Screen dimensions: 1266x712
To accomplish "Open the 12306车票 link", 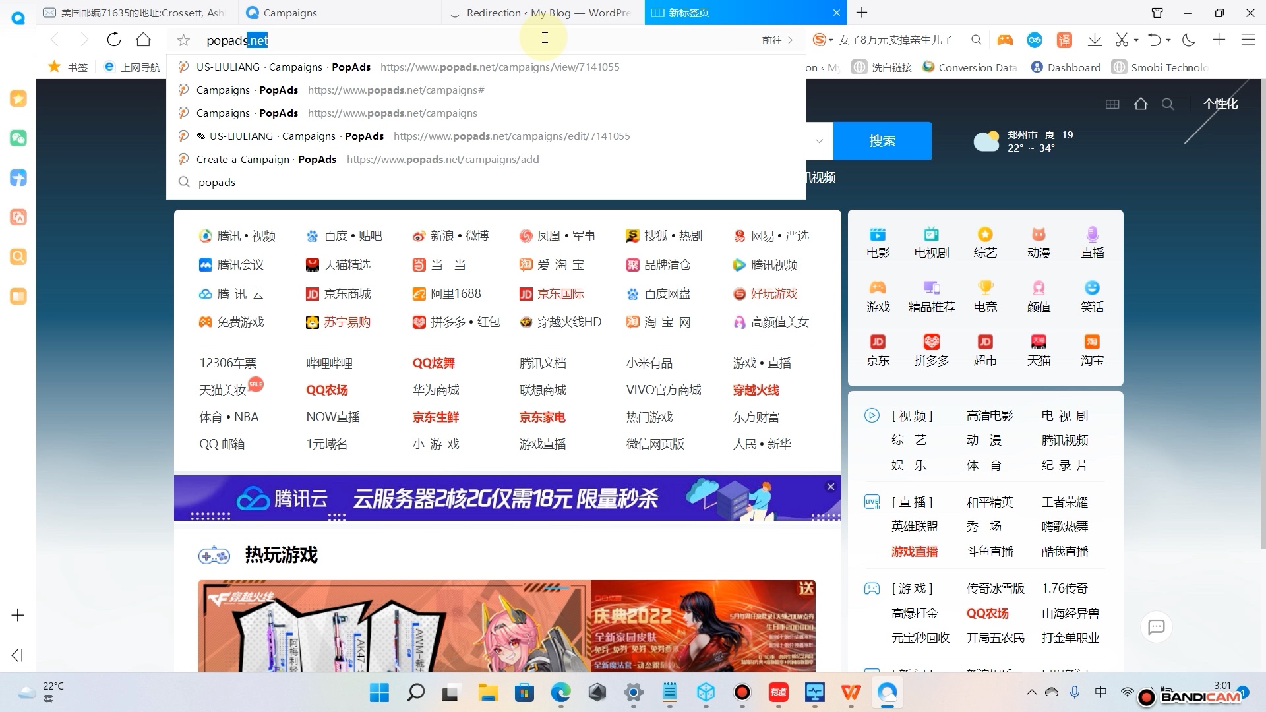I will coord(228,363).
